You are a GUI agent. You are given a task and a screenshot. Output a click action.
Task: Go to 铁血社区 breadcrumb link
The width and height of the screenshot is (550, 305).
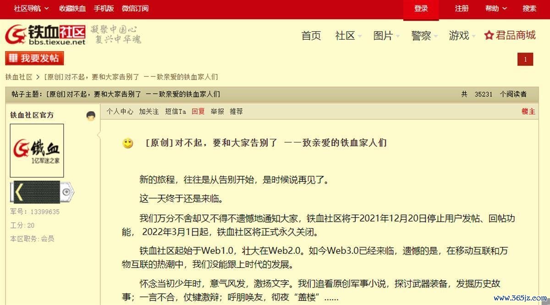19,77
